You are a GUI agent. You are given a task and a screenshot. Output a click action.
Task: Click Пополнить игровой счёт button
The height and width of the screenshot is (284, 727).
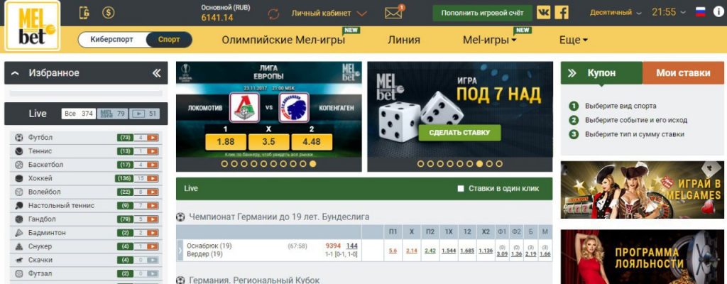point(482,13)
